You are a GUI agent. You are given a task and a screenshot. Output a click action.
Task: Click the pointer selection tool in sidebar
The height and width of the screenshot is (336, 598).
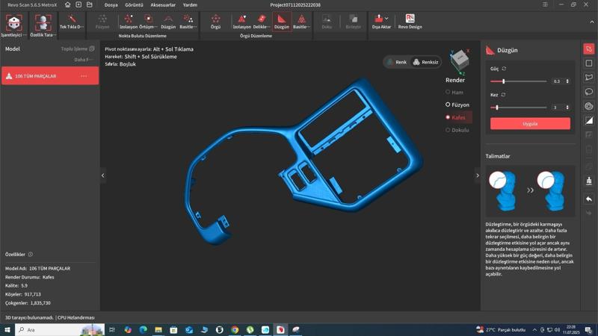pyautogui.click(x=589, y=49)
